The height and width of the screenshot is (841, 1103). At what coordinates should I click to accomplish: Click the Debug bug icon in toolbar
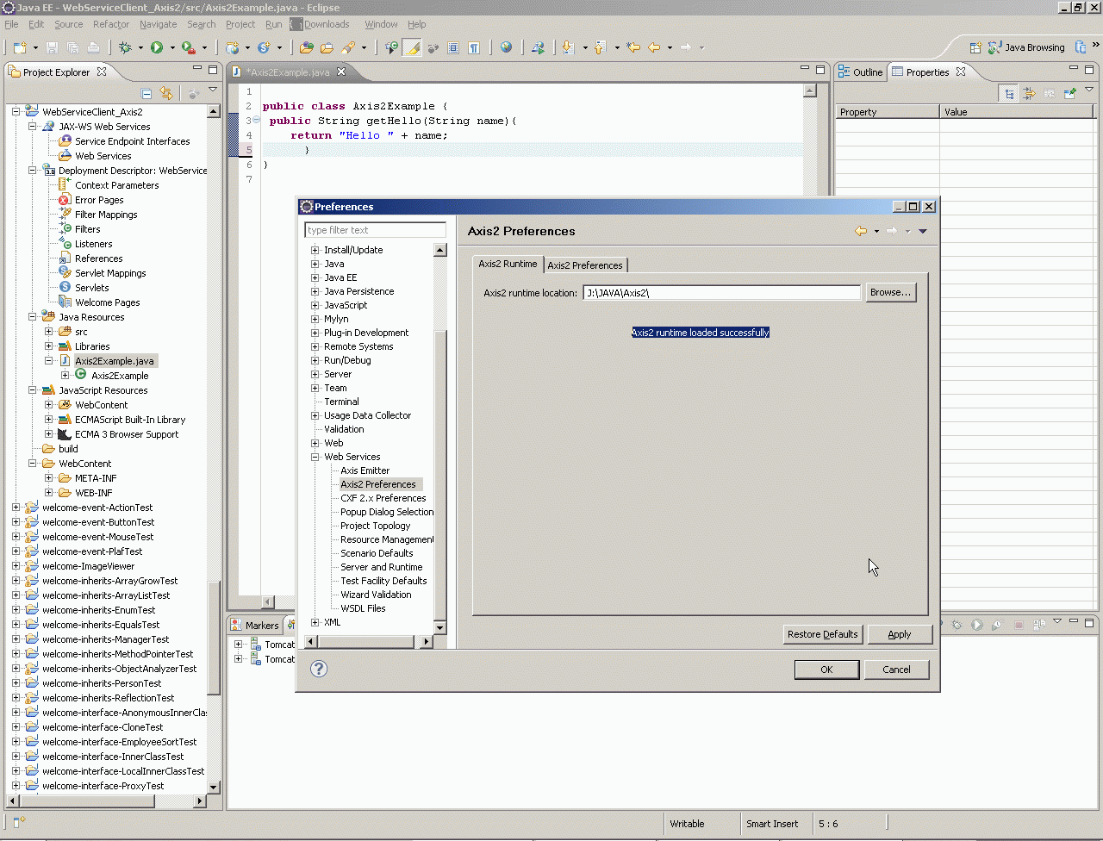click(126, 48)
